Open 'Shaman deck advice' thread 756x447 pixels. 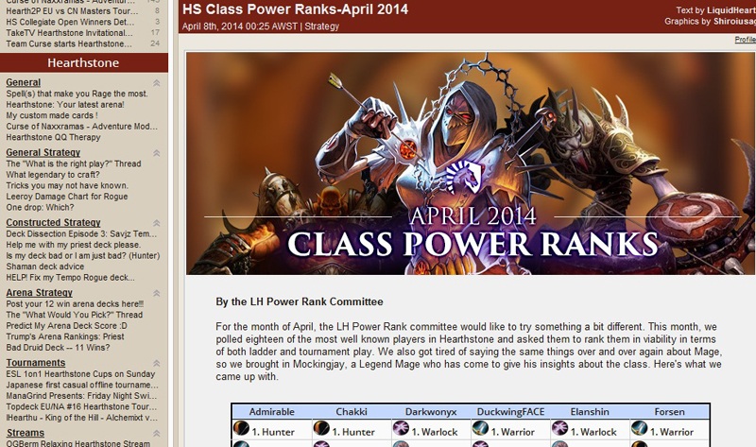[x=44, y=266]
